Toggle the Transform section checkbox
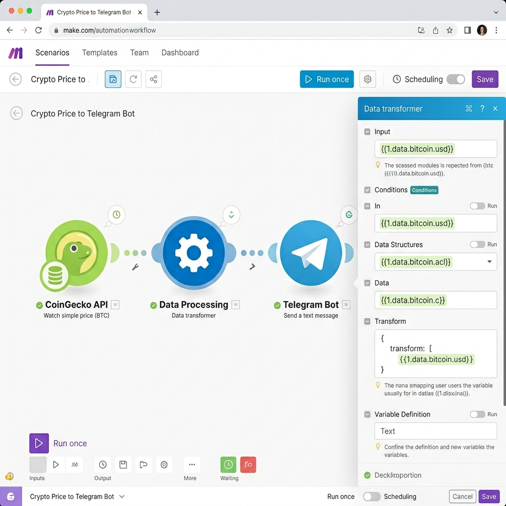The height and width of the screenshot is (506, 506). tap(367, 321)
